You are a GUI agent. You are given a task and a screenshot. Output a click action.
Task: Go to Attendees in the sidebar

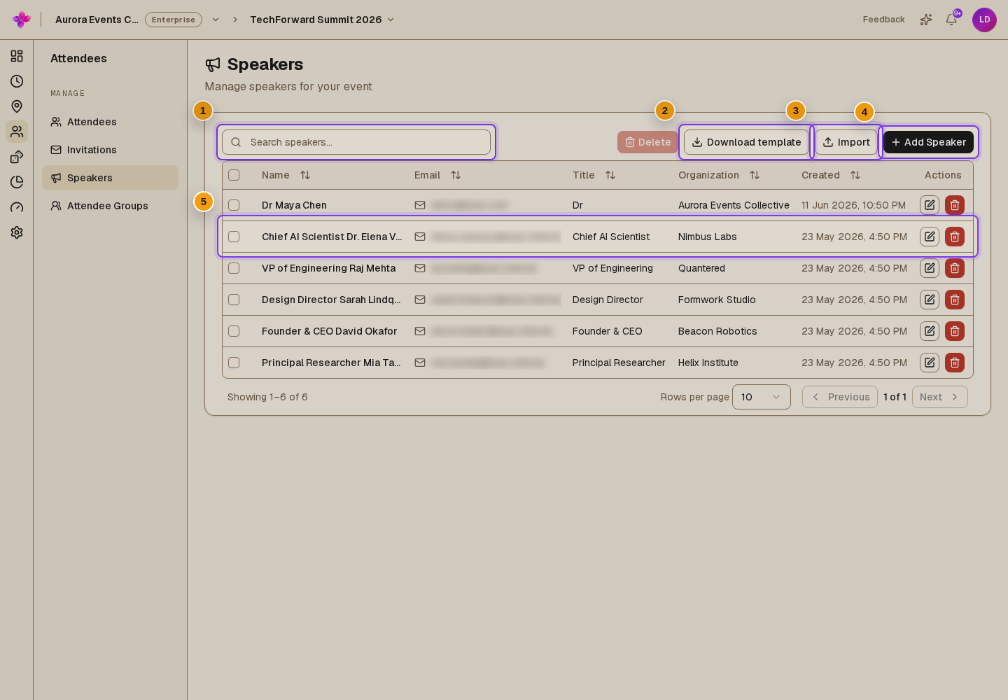click(110, 122)
